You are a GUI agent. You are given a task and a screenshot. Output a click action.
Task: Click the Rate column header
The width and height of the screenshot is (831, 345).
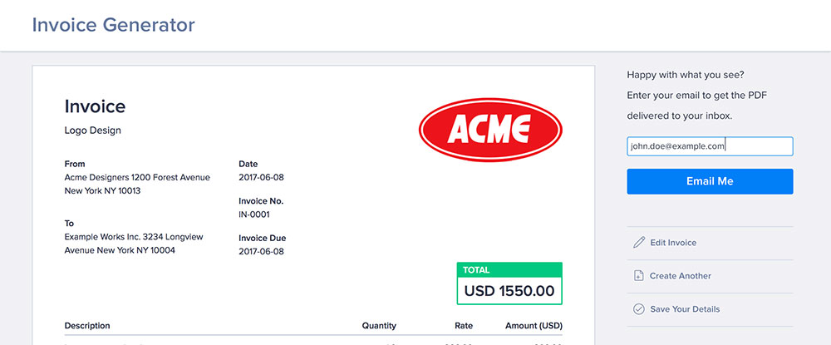[462, 326]
